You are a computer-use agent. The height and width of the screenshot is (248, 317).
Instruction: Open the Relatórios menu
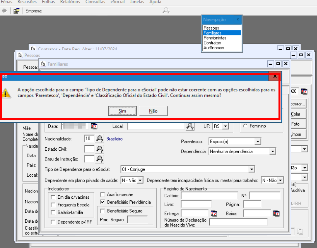[70, 2]
